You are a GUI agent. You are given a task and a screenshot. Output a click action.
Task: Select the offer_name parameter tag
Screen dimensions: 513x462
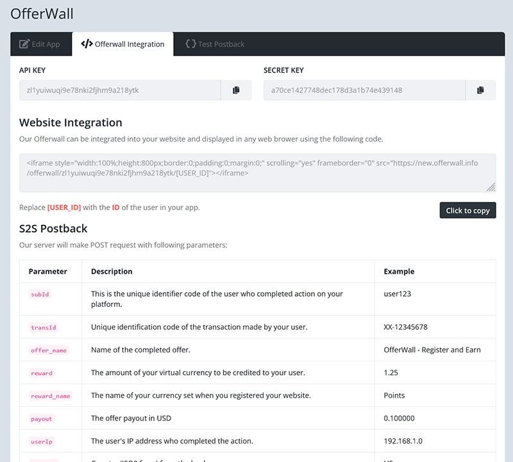[x=49, y=351]
